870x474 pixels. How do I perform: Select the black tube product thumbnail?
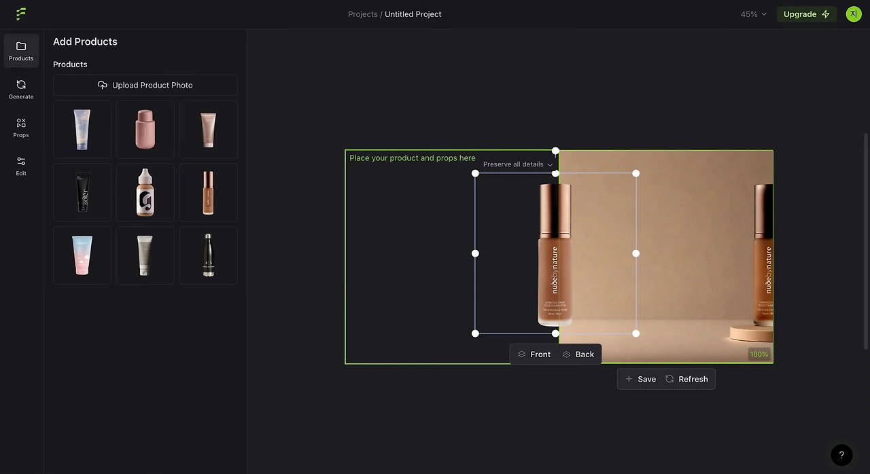pyautogui.click(x=82, y=192)
